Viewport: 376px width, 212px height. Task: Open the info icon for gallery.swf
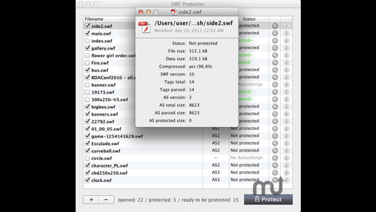pyautogui.click(x=286, y=48)
